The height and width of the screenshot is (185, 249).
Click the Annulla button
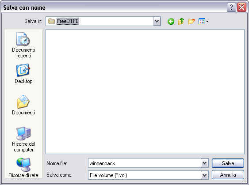tap(228, 175)
